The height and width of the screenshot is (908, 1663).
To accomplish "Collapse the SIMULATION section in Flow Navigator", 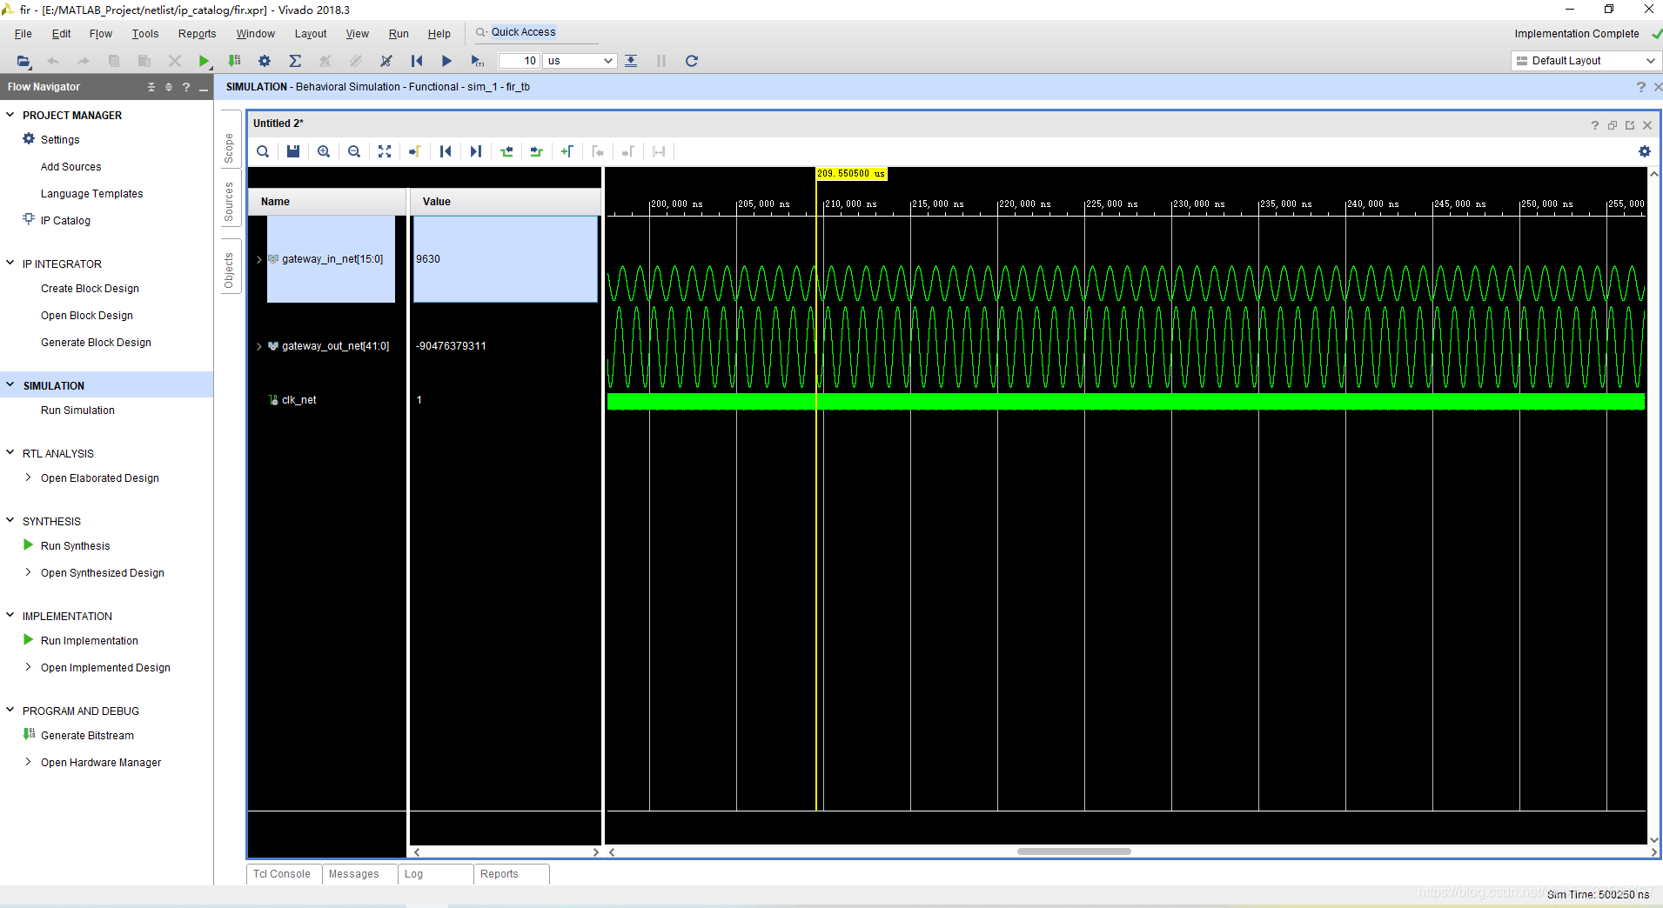I will point(9,384).
